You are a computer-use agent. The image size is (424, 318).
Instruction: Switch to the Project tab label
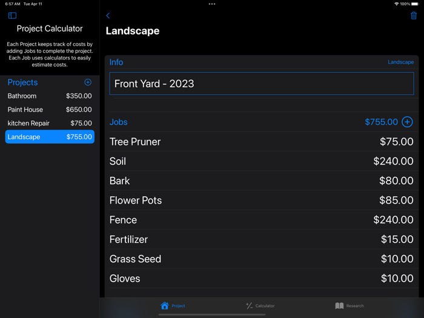tap(178, 306)
